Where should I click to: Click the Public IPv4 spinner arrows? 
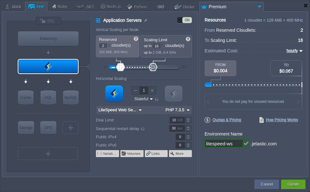pos(188,137)
